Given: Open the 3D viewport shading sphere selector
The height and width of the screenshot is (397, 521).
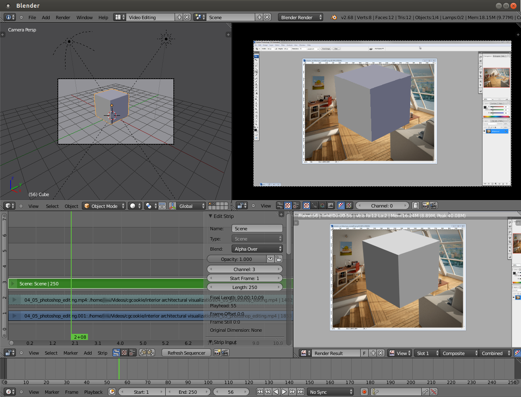Looking at the screenshot, I should coord(135,206).
